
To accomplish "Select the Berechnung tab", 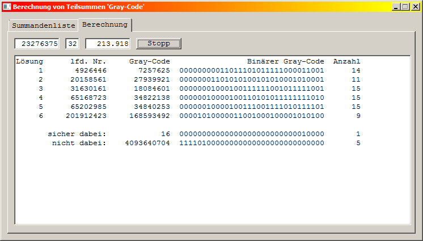I will pos(105,25).
